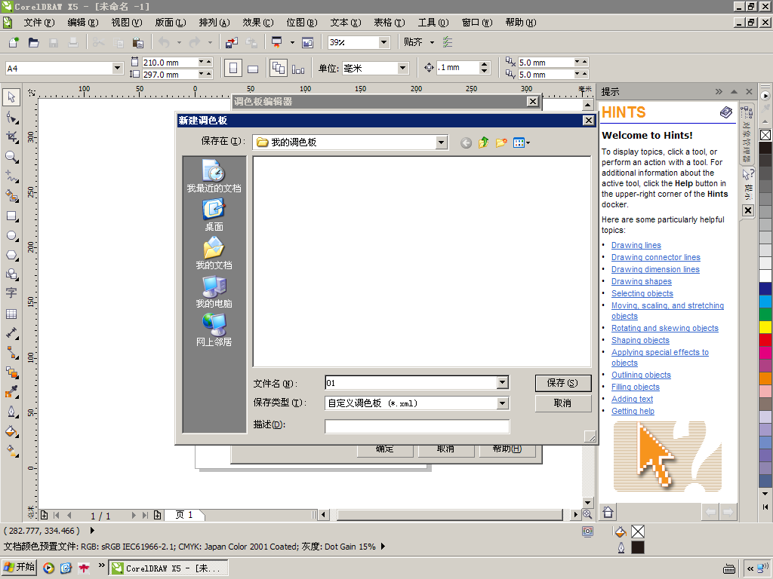This screenshot has height=579, width=773.
Task: Select the Zoom tool in toolbox
Action: 11,157
